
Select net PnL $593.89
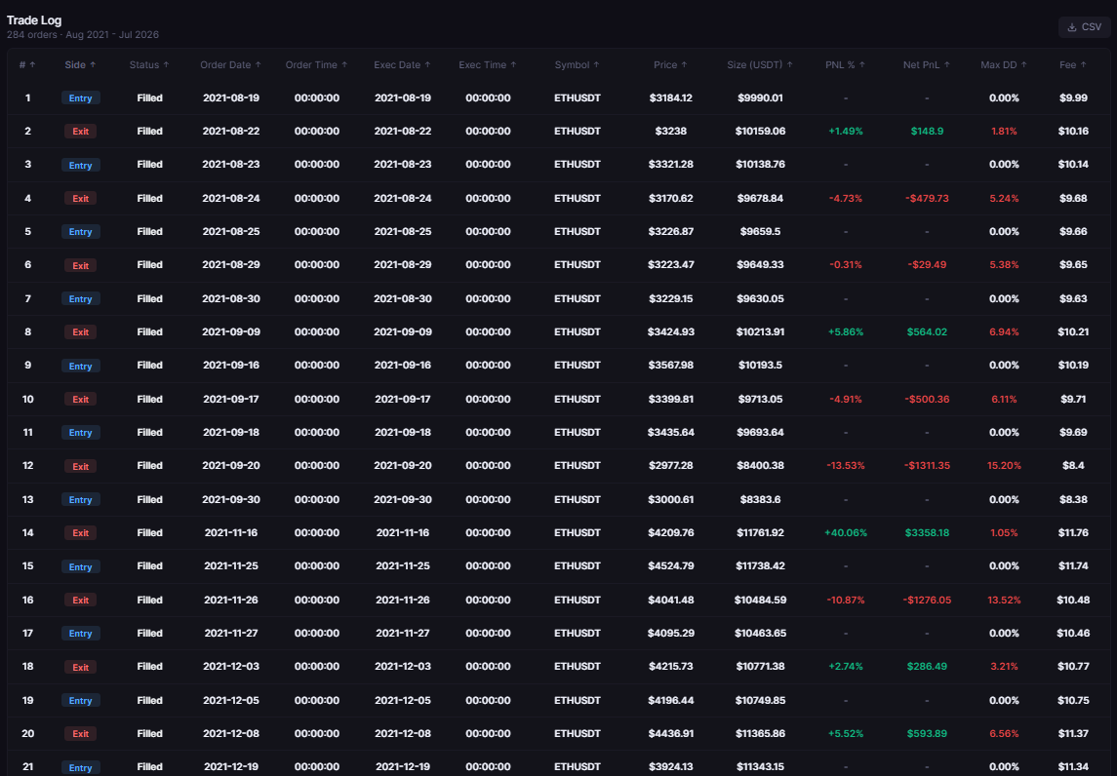(x=927, y=733)
